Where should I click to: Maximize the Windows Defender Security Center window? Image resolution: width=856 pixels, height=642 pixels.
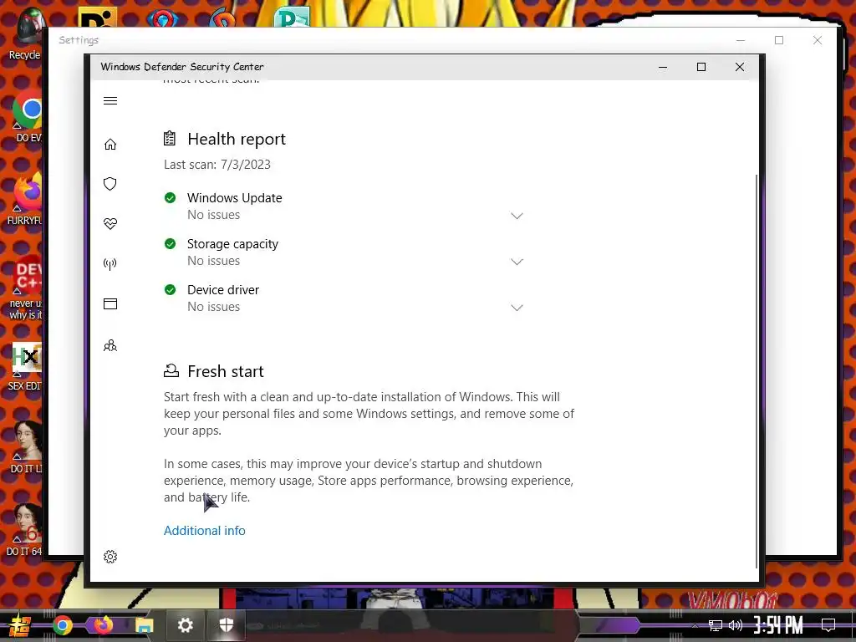[701, 67]
